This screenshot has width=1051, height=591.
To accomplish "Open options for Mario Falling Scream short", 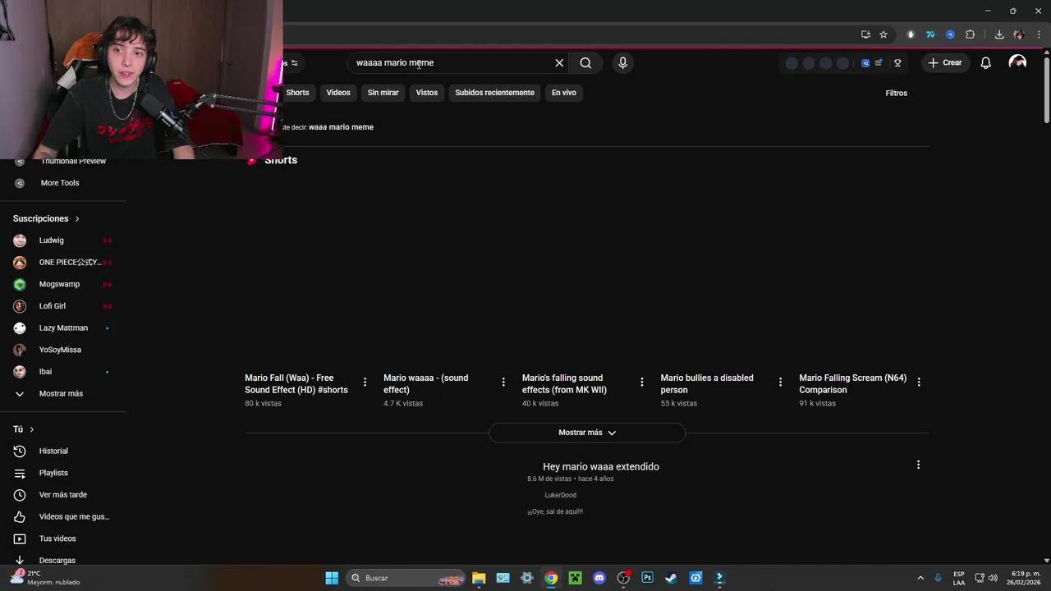I will 919,382.
